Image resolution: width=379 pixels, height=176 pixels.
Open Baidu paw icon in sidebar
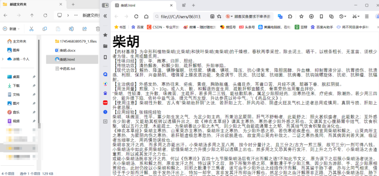click(x=105, y=93)
